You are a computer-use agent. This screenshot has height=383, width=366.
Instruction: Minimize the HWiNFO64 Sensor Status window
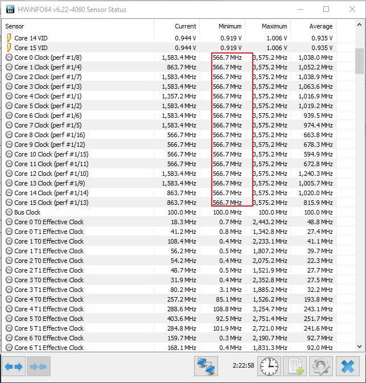[301, 10]
